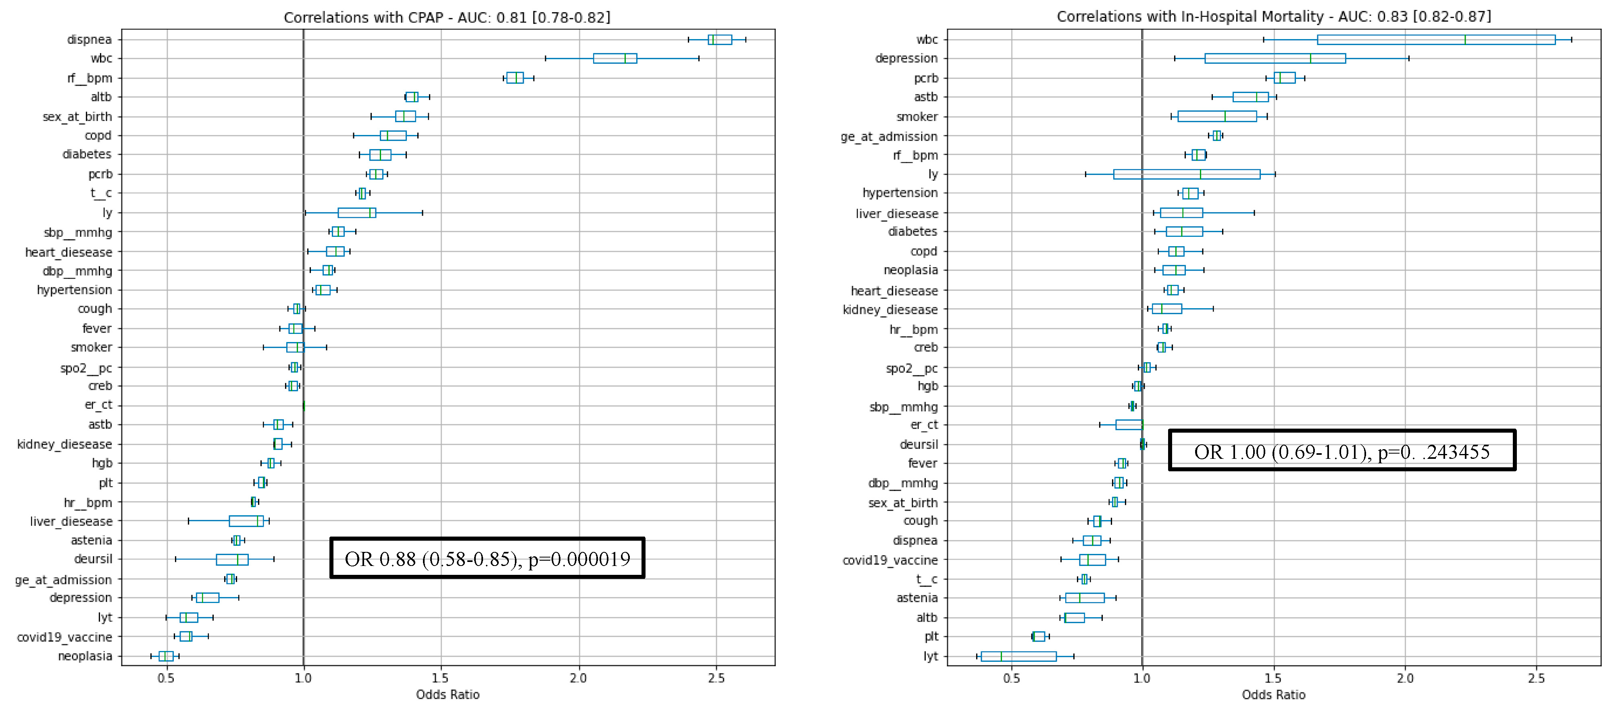Image resolution: width=1610 pixels, height=711 pixels.
Task: Click the sex_at_birth label in CPAP plot
Action: click(x=77, y=117)
